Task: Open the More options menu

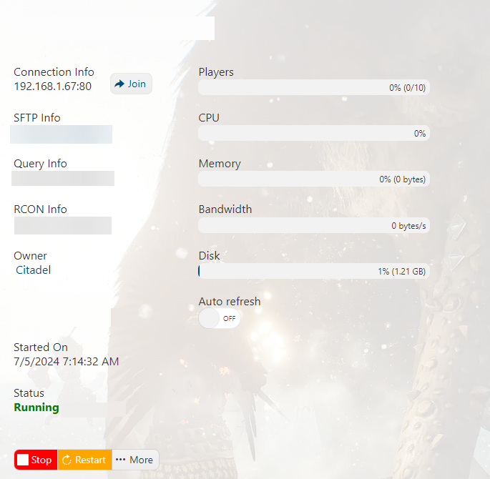Action: click(134, 460)
